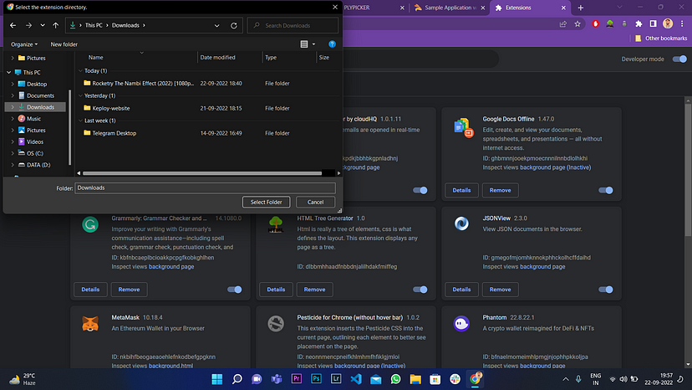The width and height of the screenshot is (692, 390).
Task: Expand the Downloads node in the tree
Action: coord(13,107)
